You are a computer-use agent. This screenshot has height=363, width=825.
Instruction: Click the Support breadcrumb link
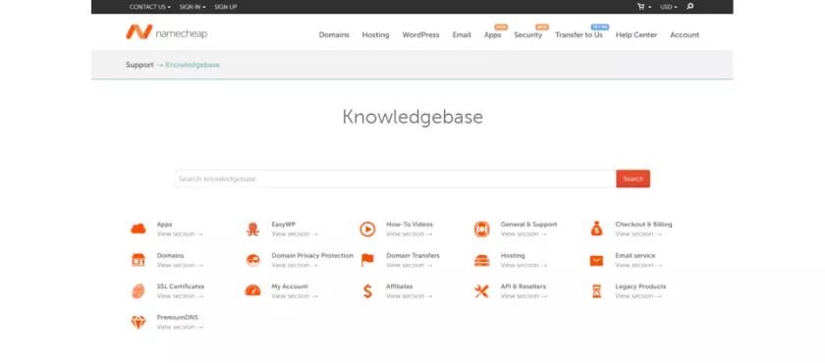139,65
